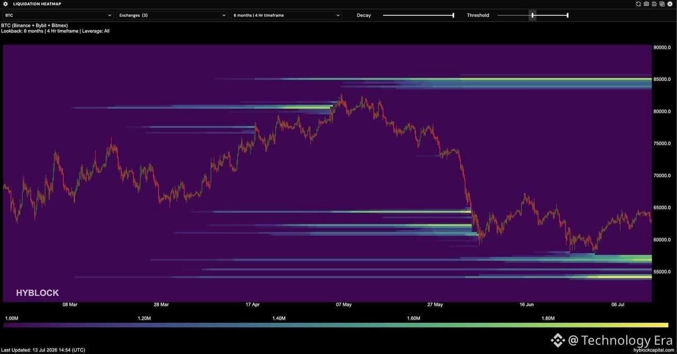677x354 pixels.
Task: Click the 16 Jun date axis label
Action: click(x=526, y=305)
